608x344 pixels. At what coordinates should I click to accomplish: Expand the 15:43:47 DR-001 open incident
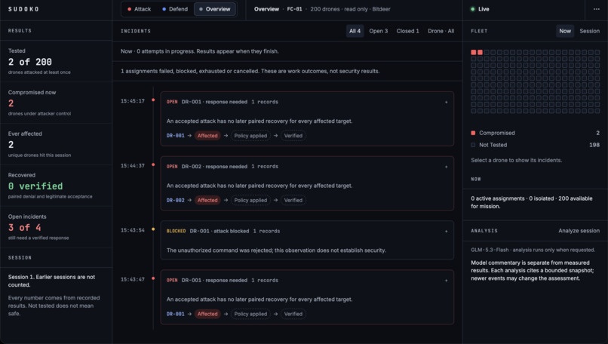[446, 281]
